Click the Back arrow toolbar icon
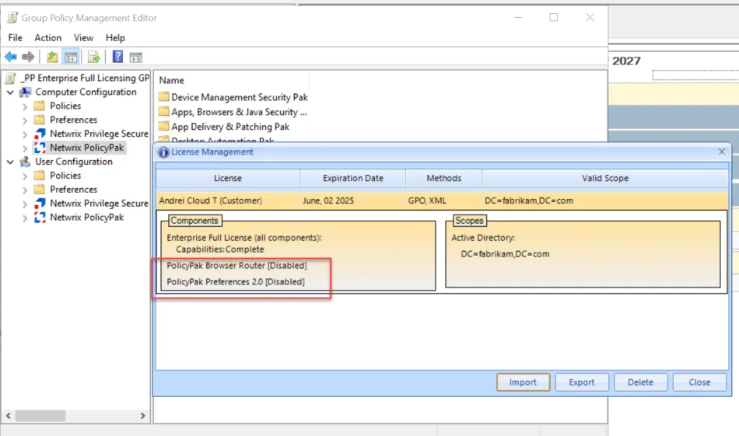 tap(11, 57)
